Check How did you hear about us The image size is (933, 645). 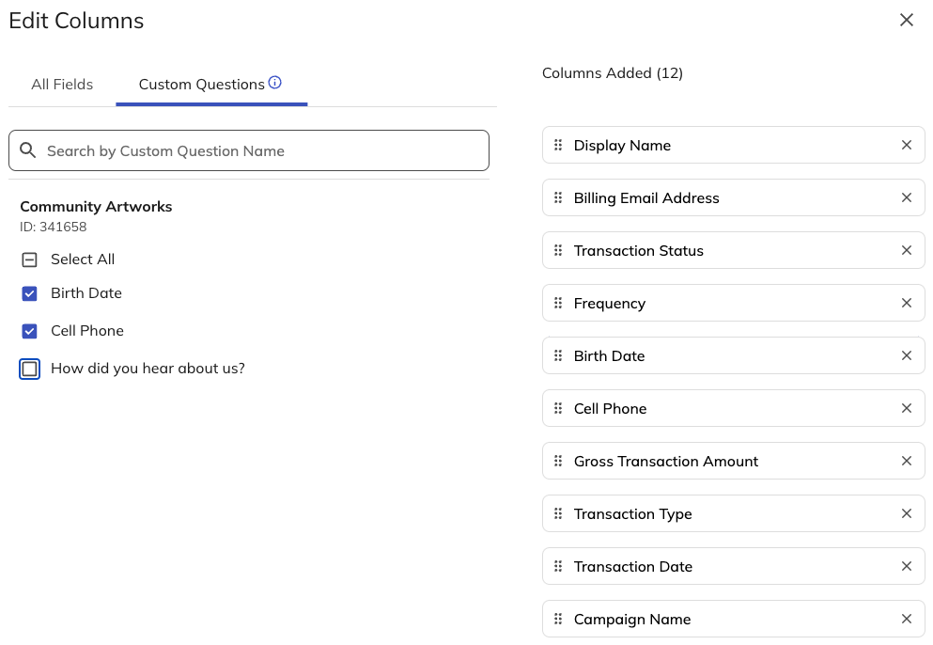(29, 369)
